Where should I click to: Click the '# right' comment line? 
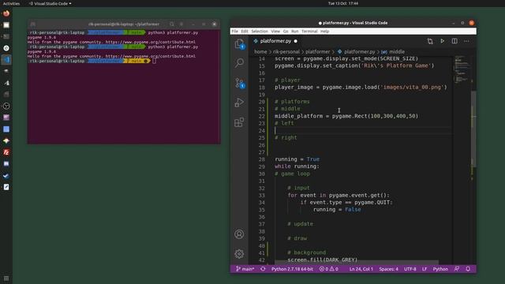point(286,137)
